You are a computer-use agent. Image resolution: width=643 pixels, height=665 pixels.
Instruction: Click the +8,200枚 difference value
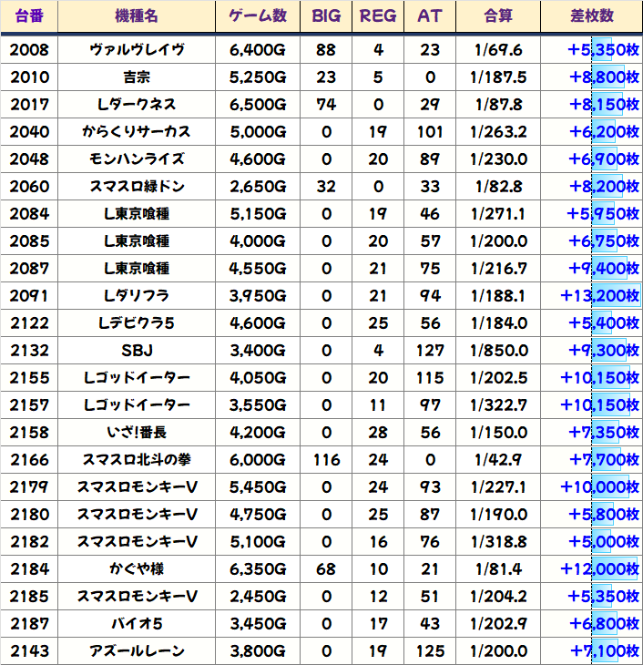pyautogui.click(x=604, y=187)
